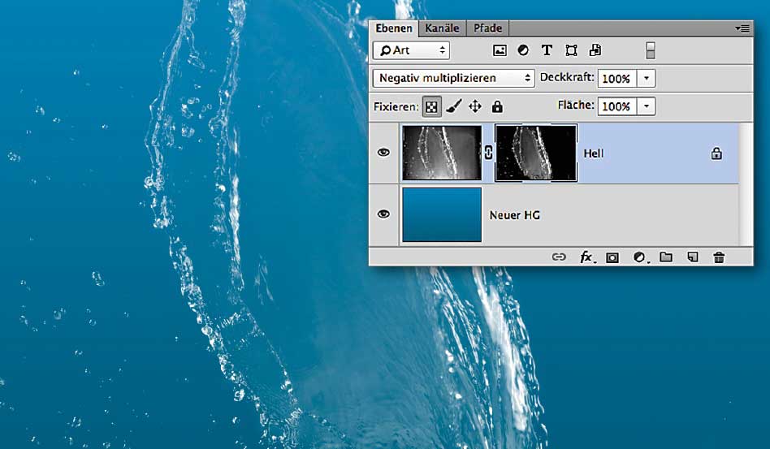
Task: Click the Fläche 100% input field
Action: (x=616, y=106)
